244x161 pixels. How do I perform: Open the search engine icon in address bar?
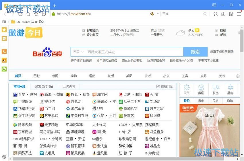(x=152, y=14)
